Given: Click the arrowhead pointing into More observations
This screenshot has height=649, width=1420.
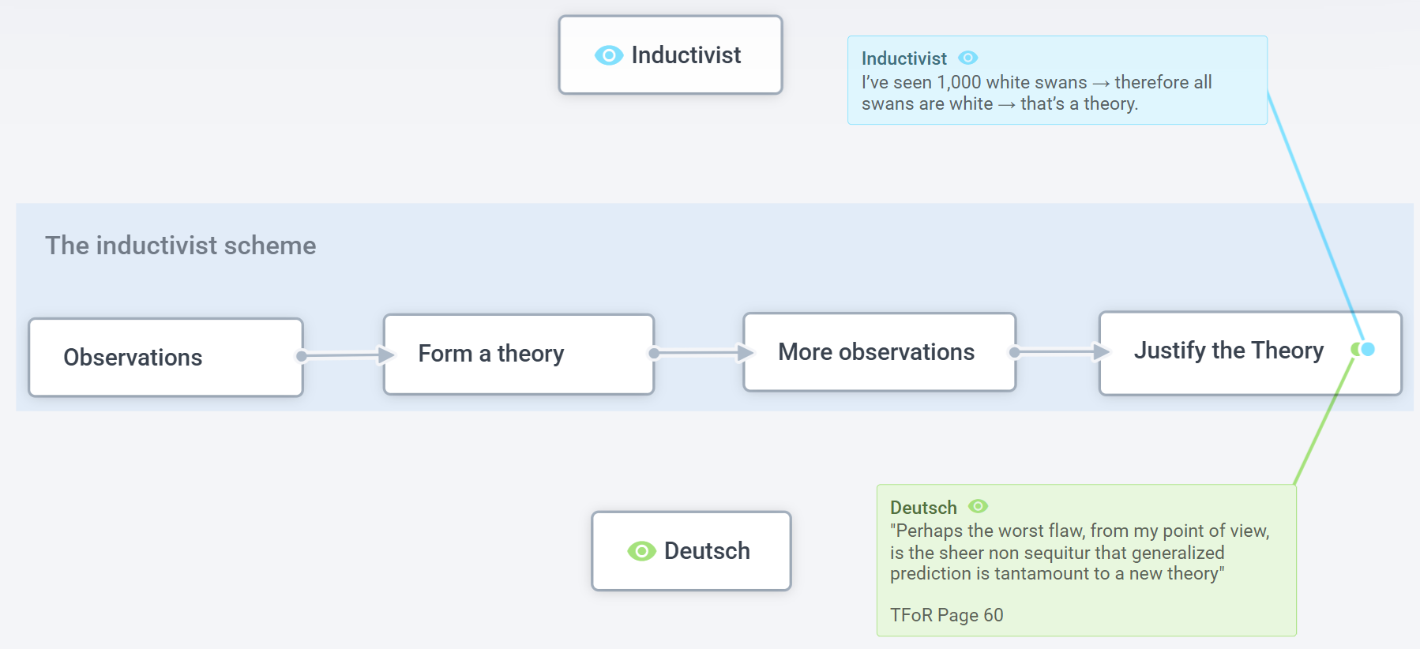Looking at the screenshot, I should point(745,352).
